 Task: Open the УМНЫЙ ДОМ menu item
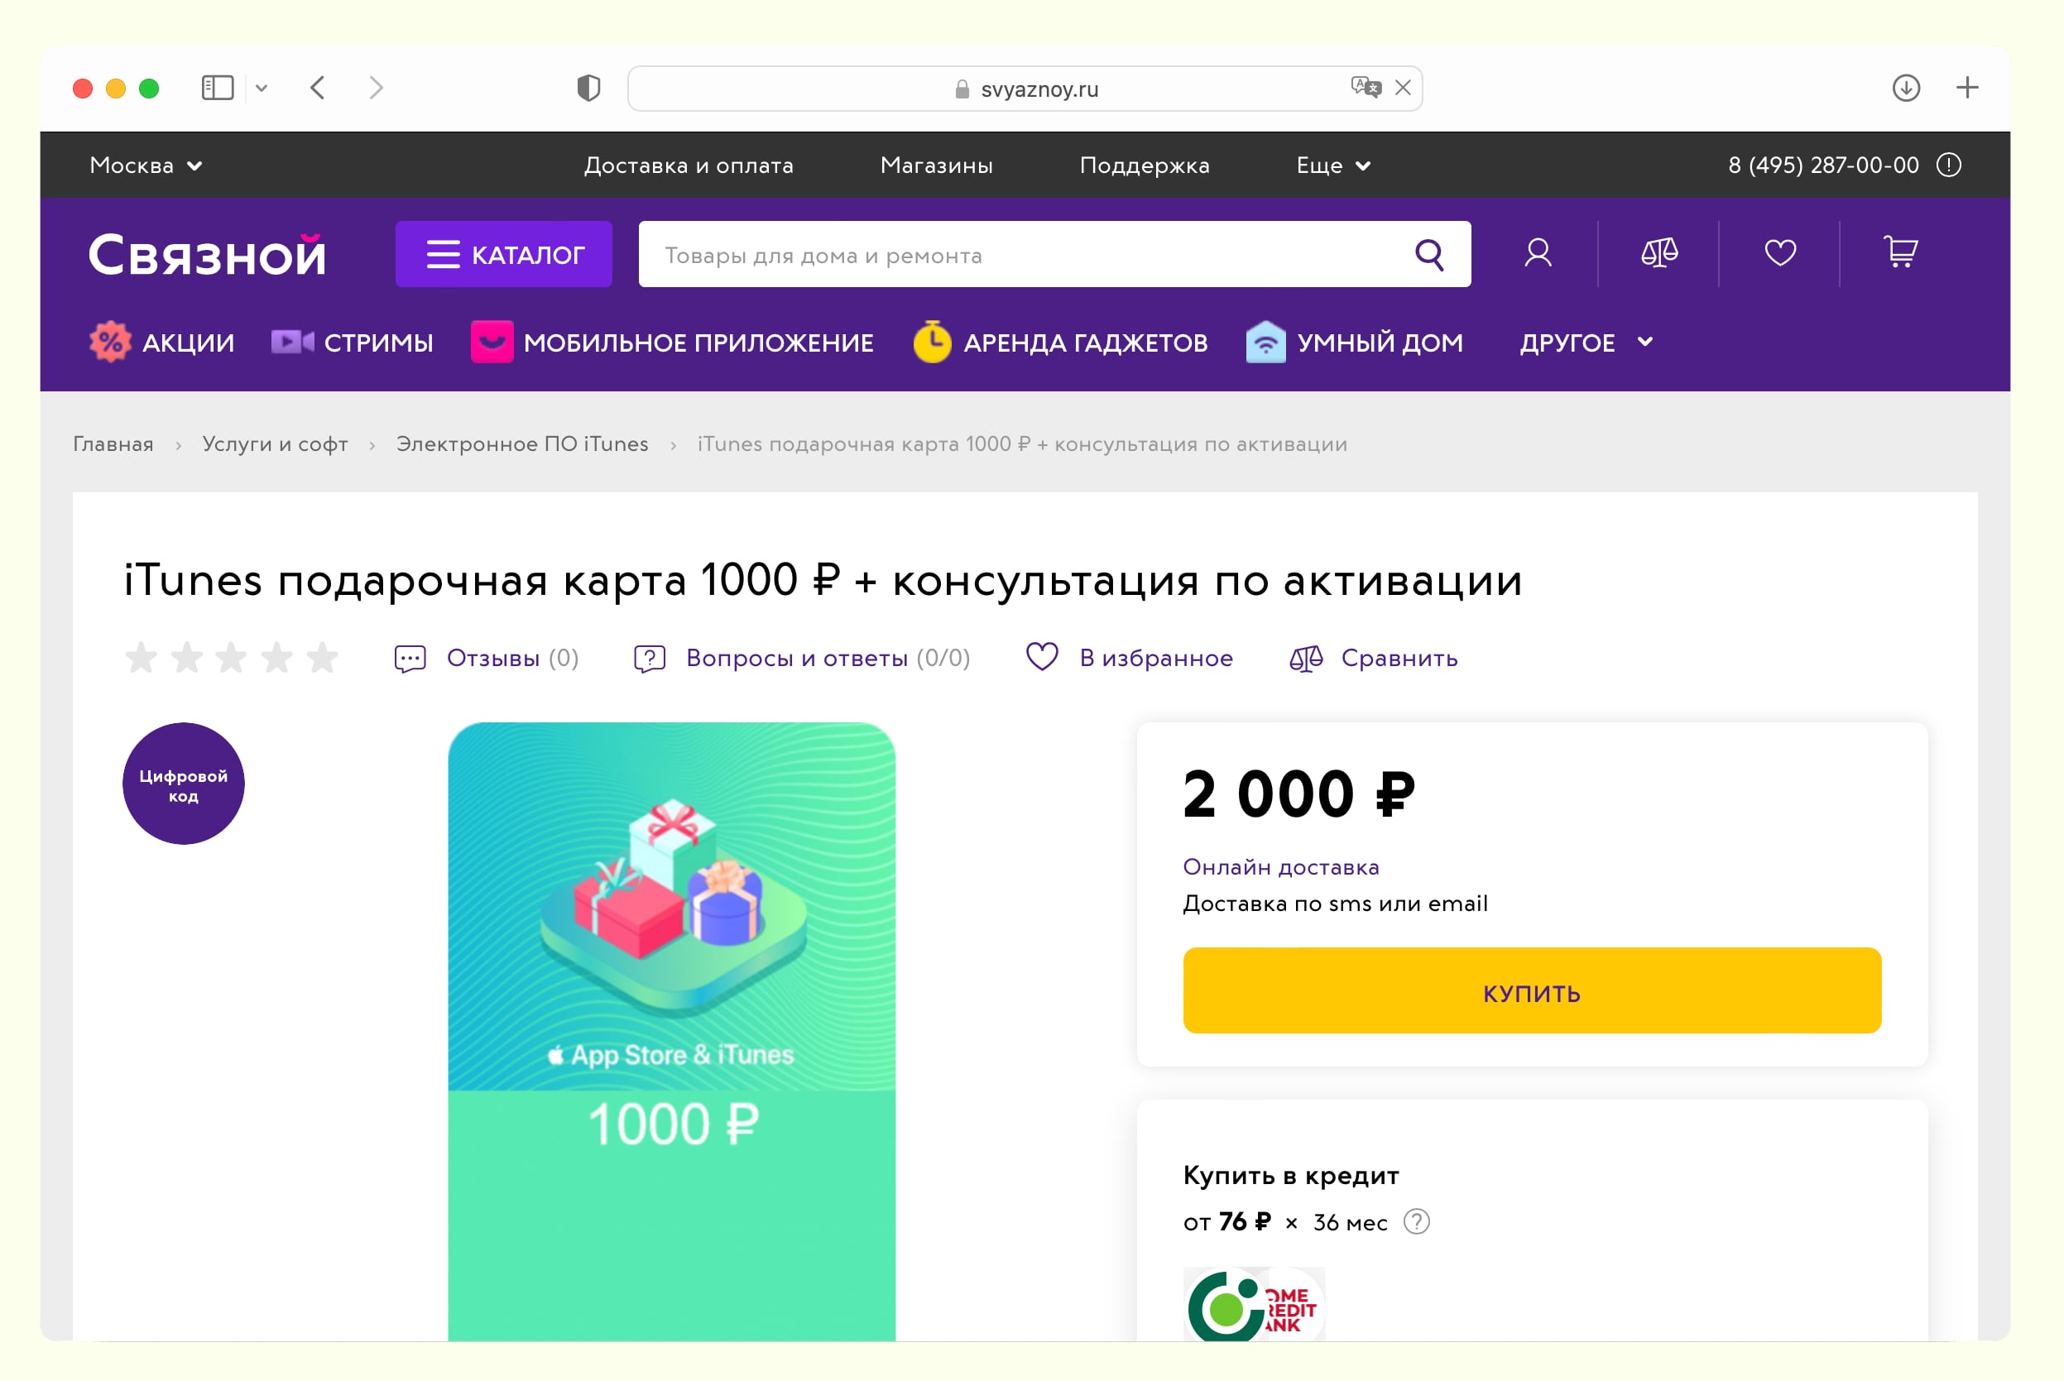1355,343
